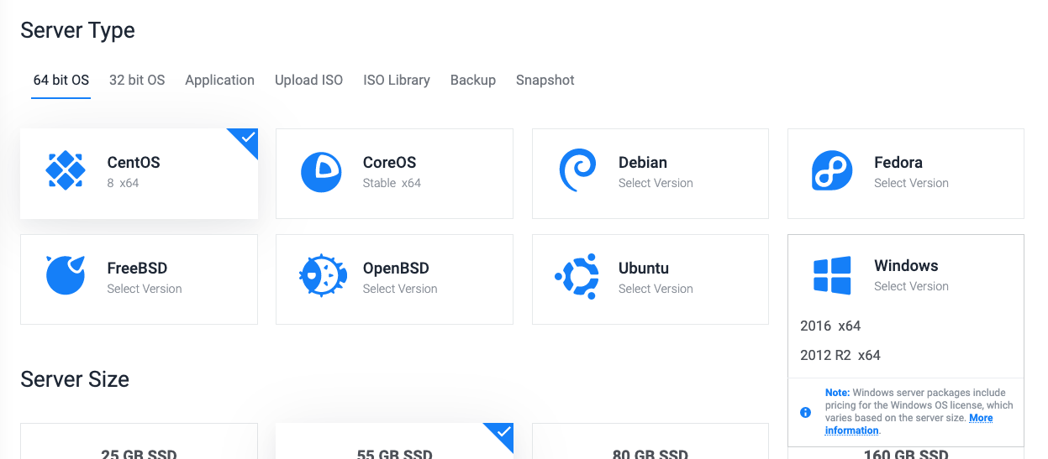Click the Server Type heading

77,31
